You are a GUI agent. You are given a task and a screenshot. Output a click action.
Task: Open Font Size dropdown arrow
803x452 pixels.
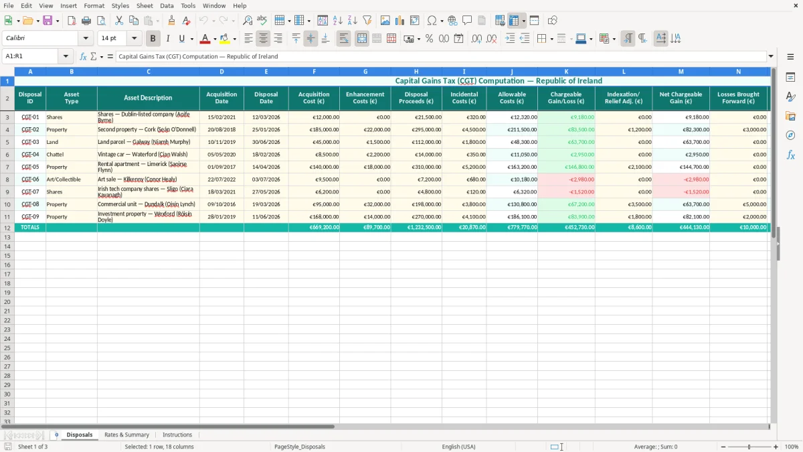(134, 39)
